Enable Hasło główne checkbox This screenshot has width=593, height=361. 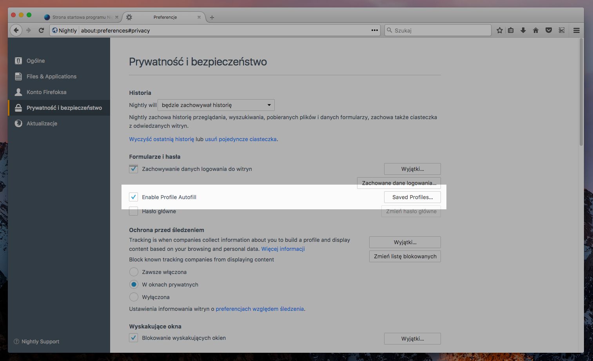[x=134, y=211]
